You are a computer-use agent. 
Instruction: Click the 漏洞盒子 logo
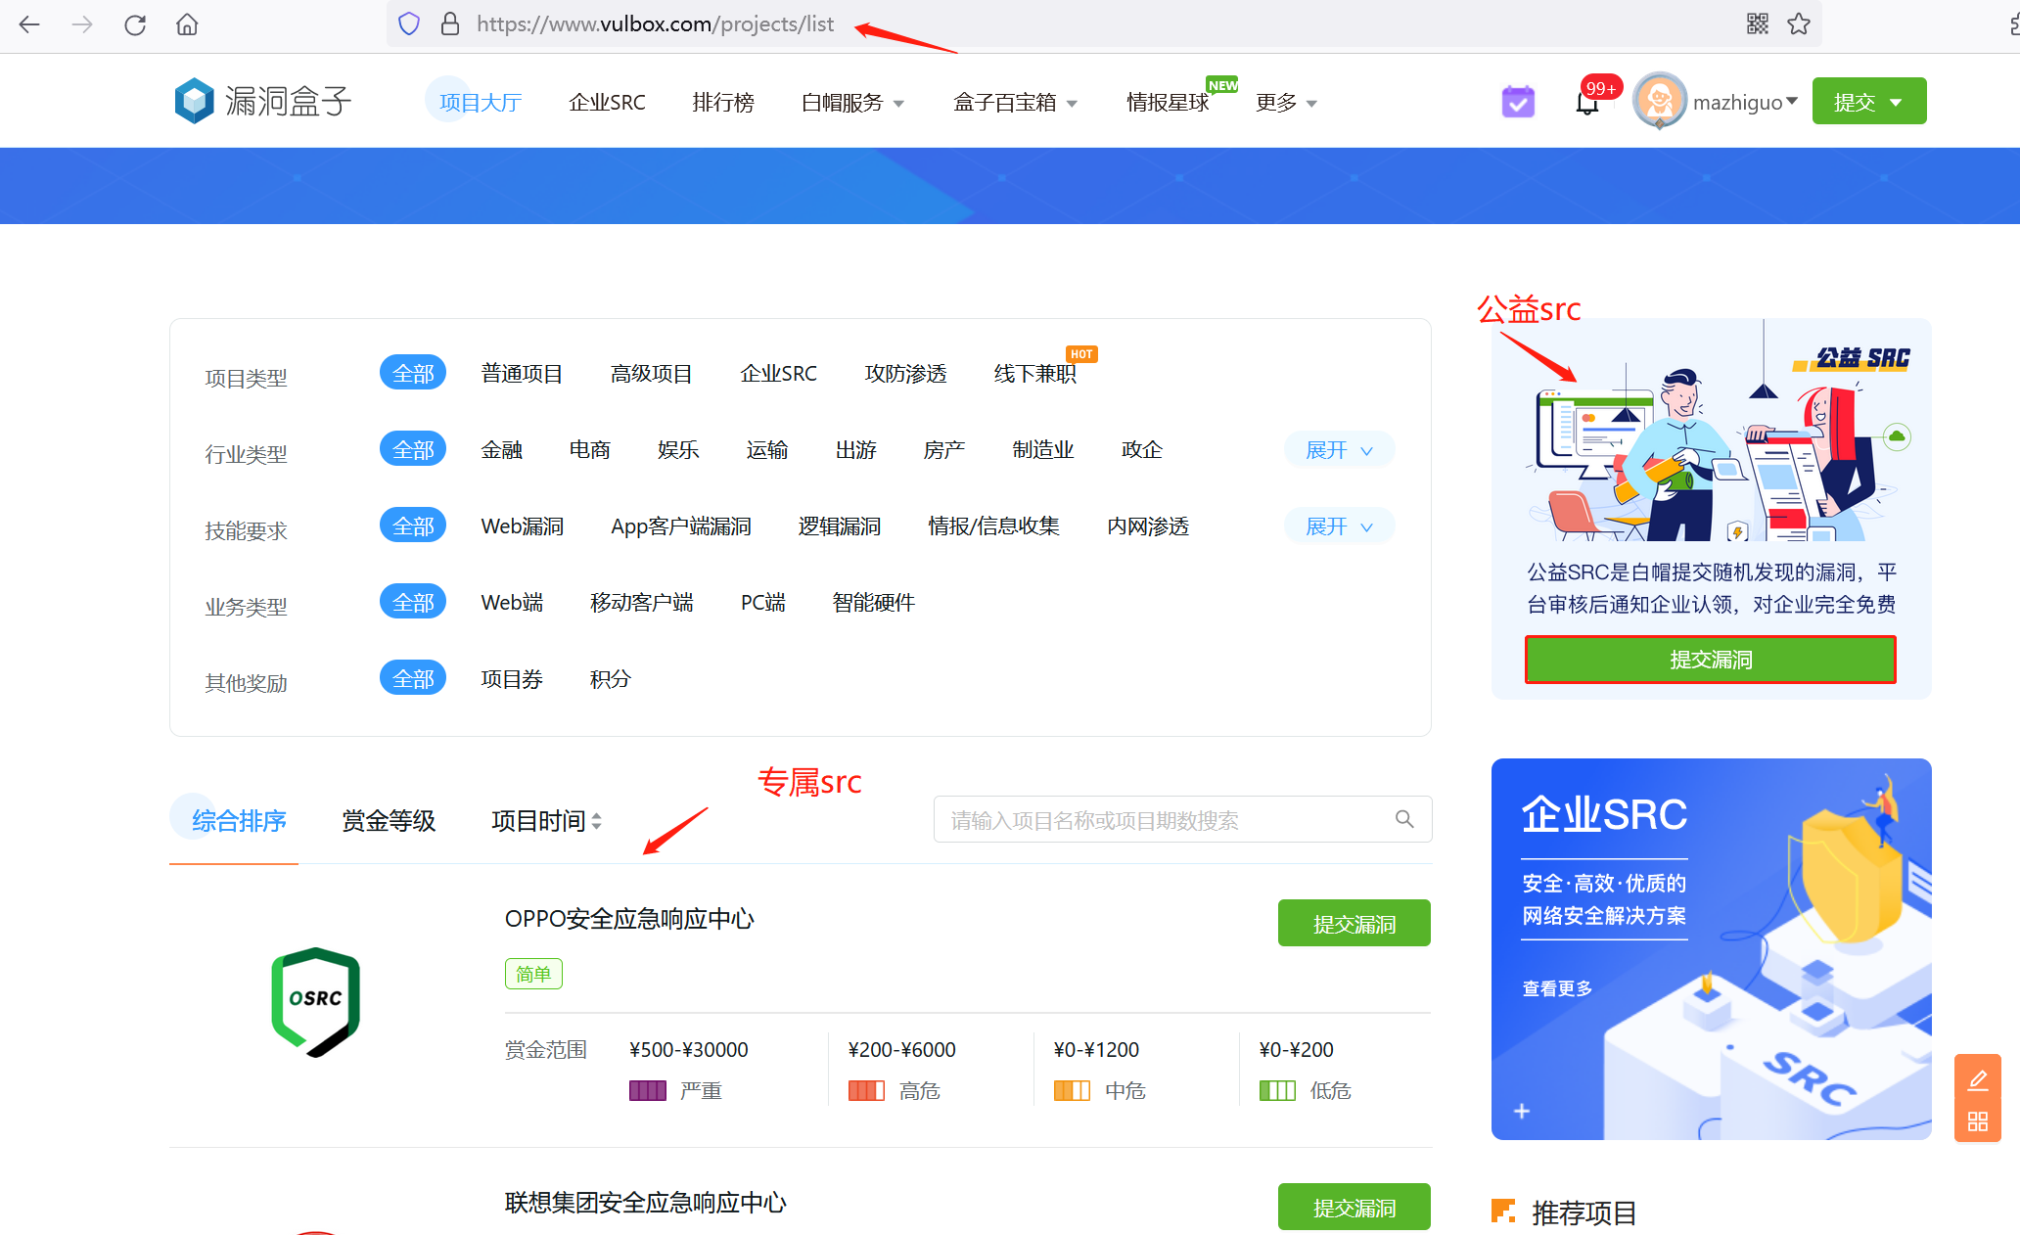point(262,101)
